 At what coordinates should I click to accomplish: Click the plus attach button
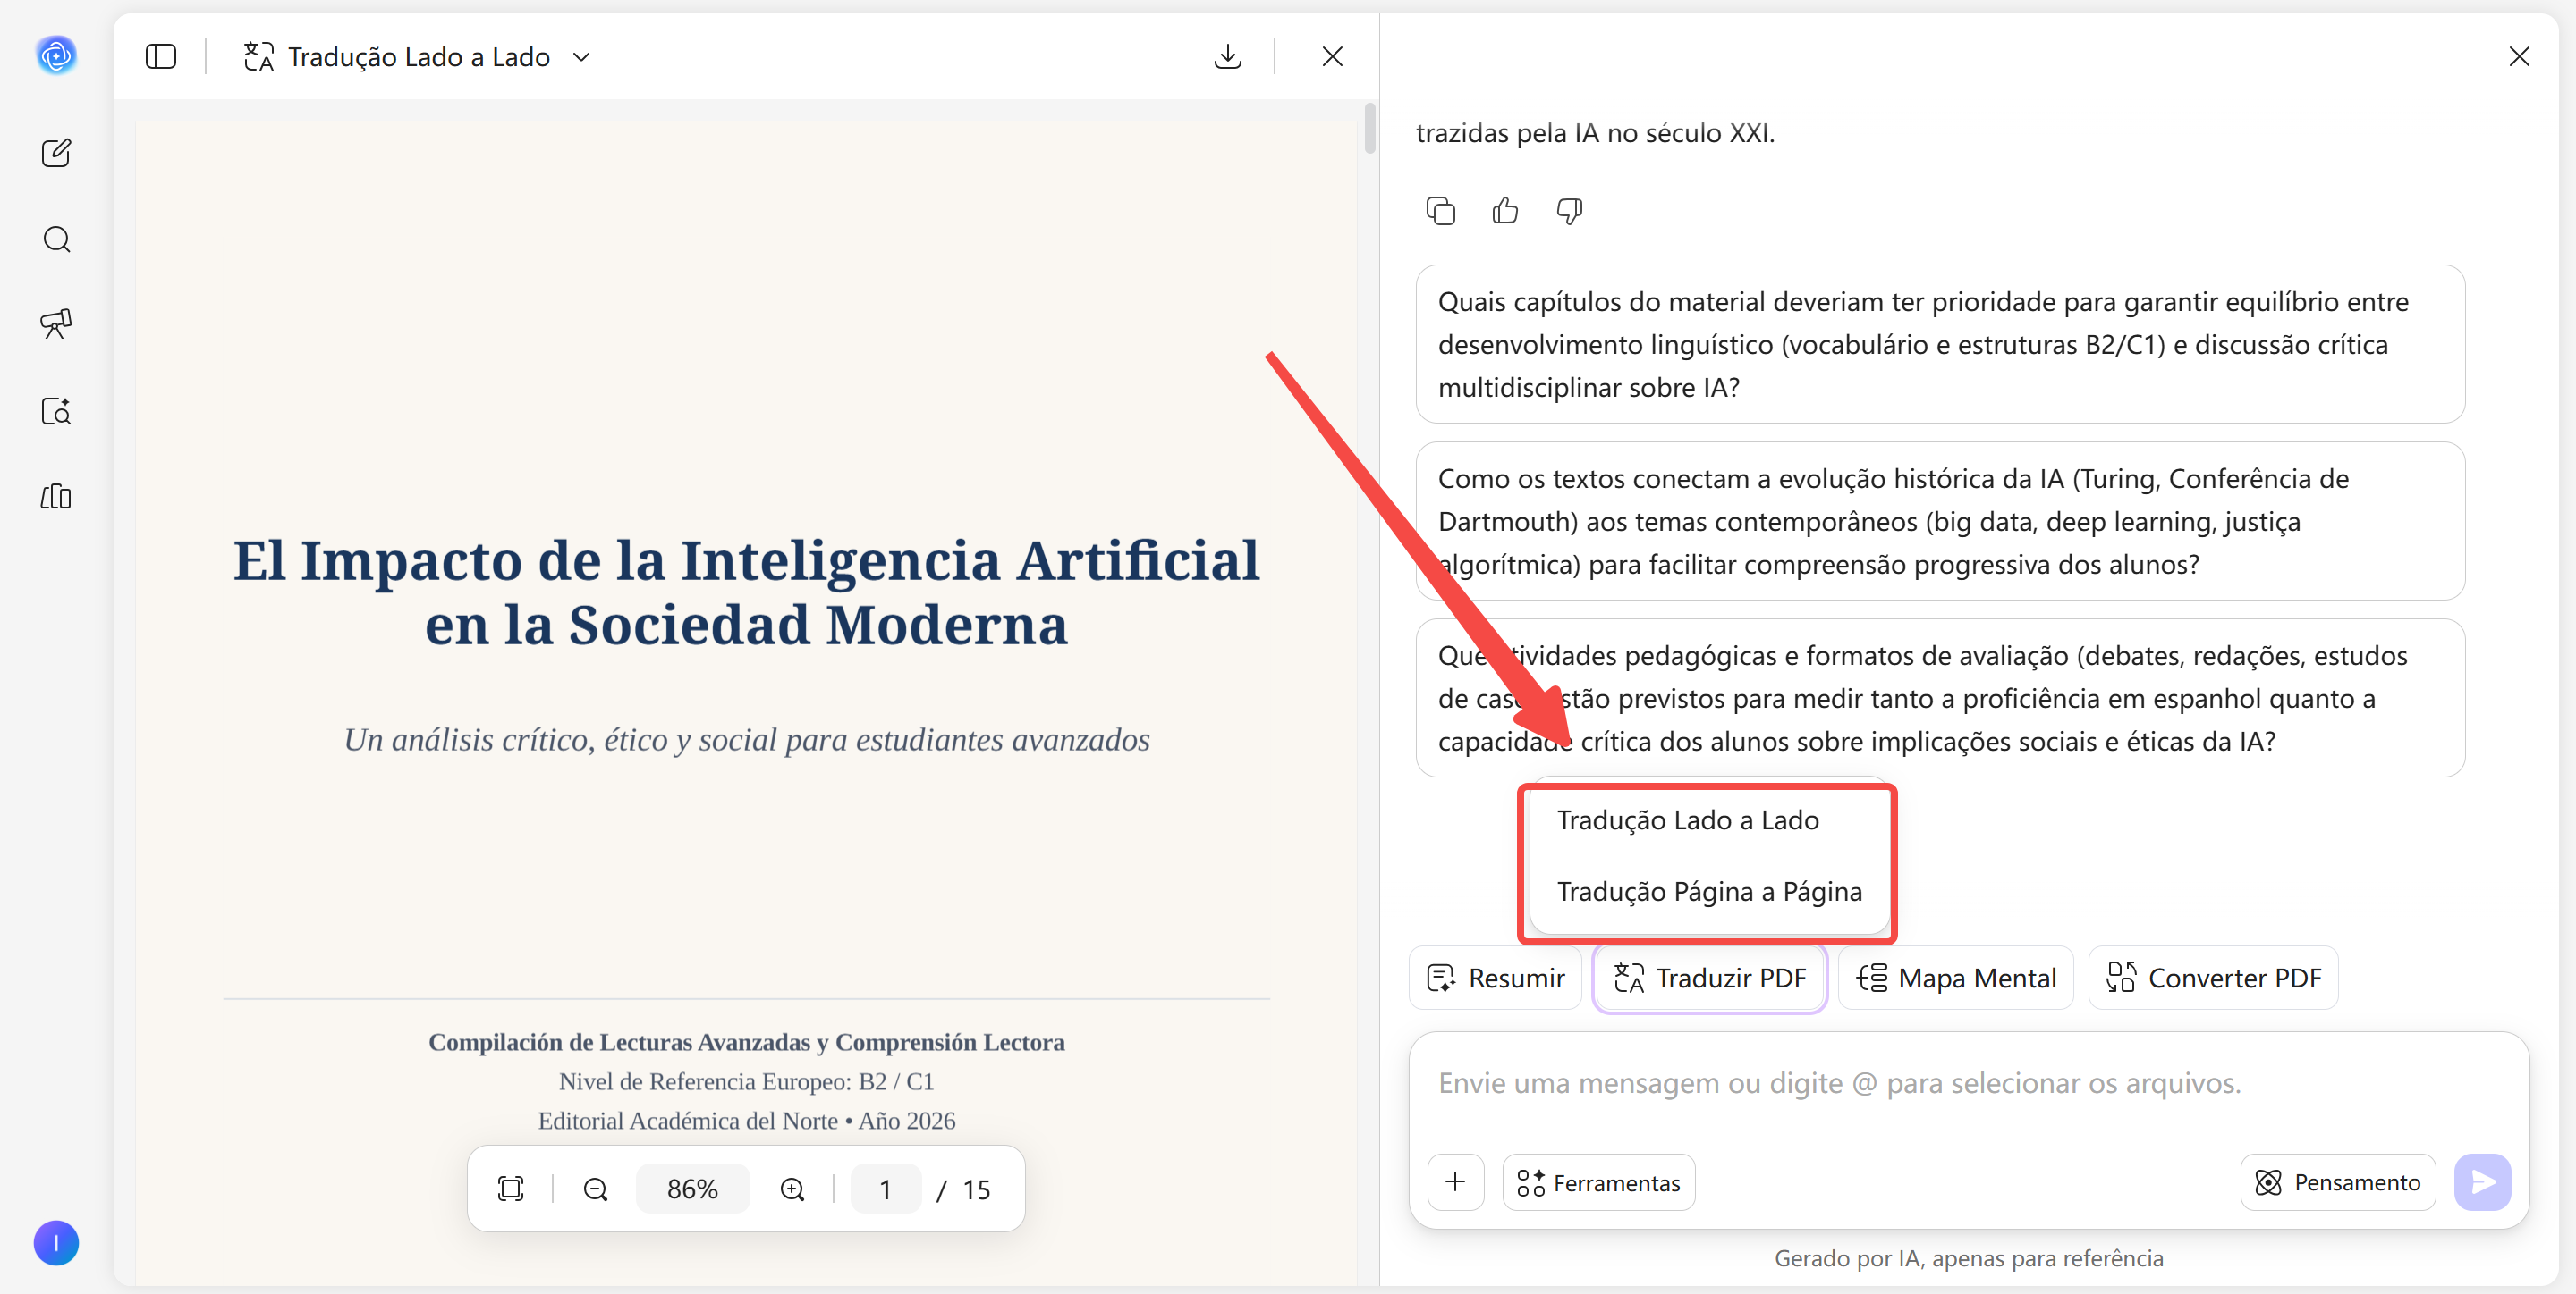point(1455,1183)
